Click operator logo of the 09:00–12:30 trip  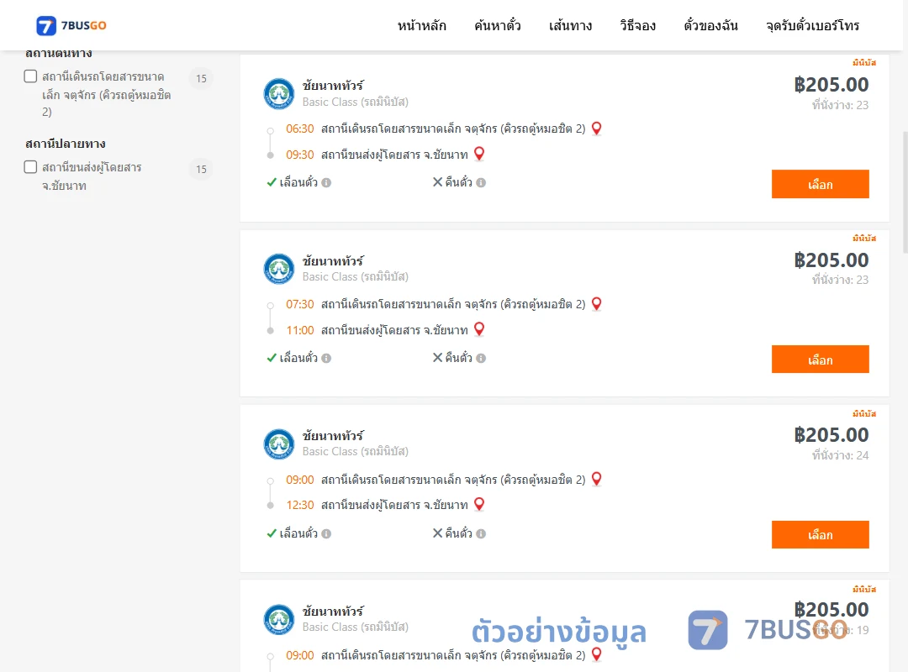point(279,444)
